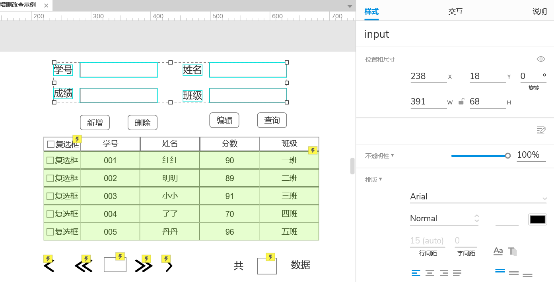Open the Arial font family dropdown
The image size is (554, 282).
(x=478, y=197)
